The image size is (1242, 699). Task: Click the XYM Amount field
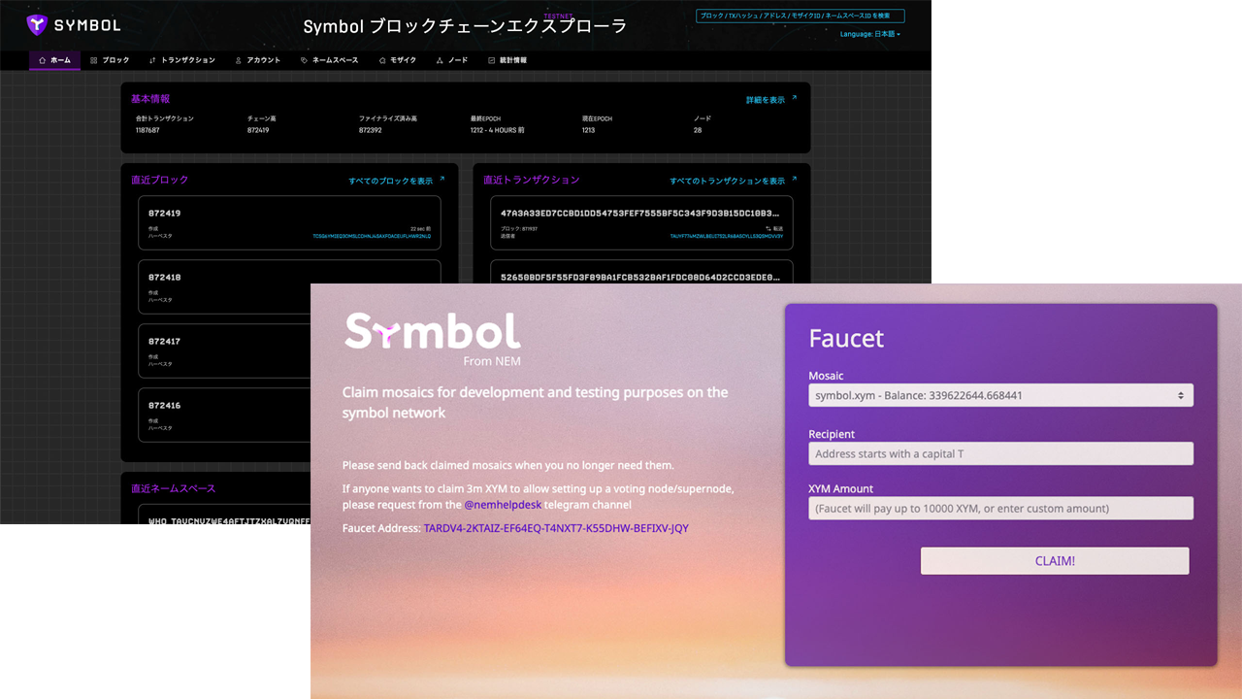pyautogui.click(x=1000, y=508)
